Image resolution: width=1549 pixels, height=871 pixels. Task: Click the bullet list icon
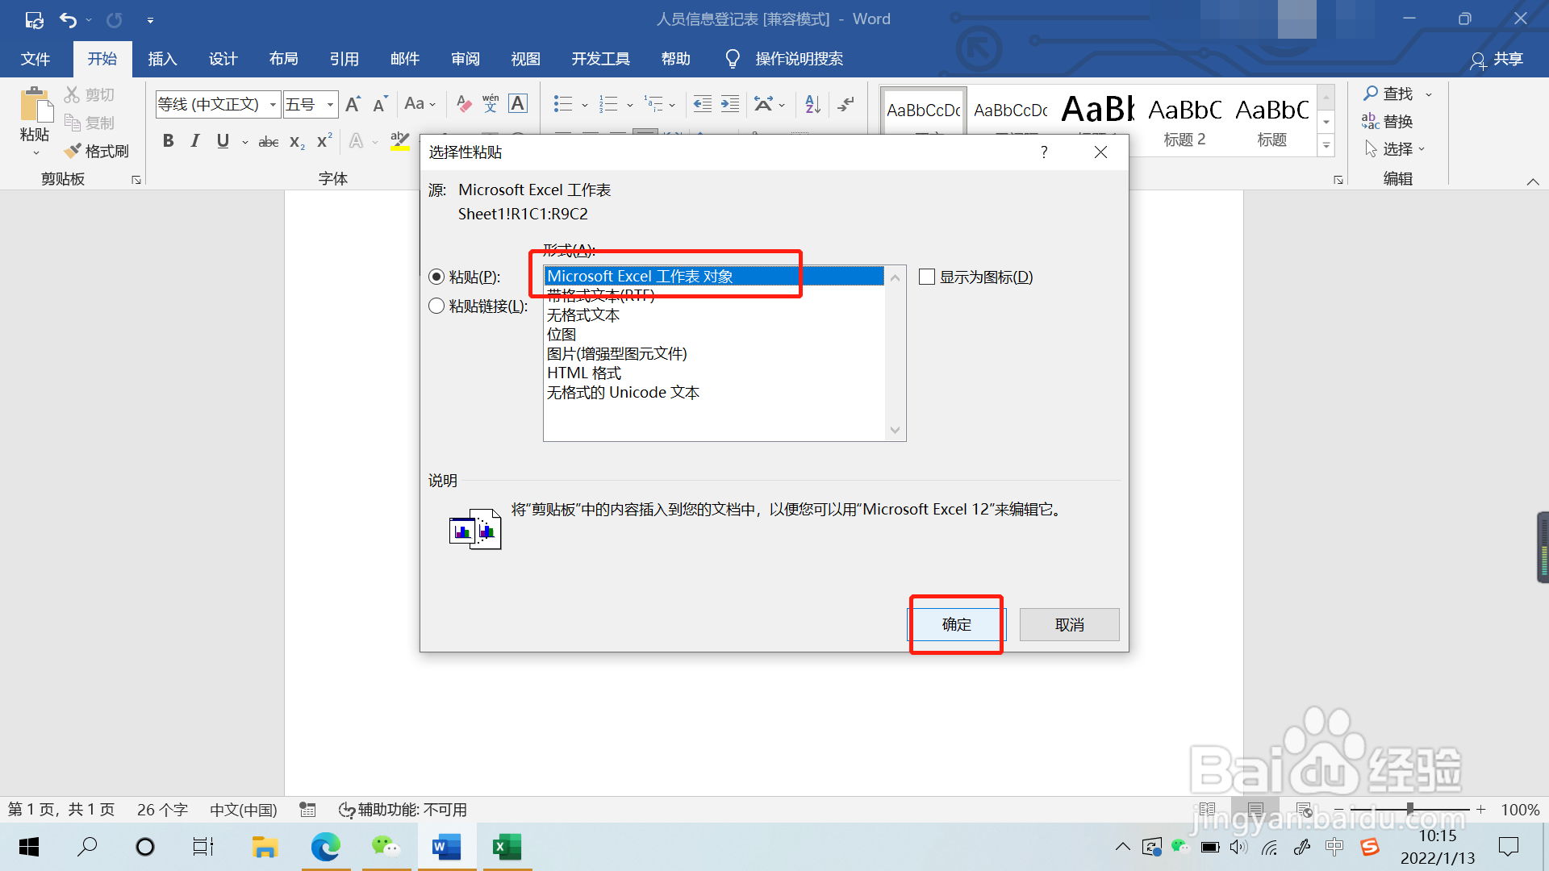(562, 104)
